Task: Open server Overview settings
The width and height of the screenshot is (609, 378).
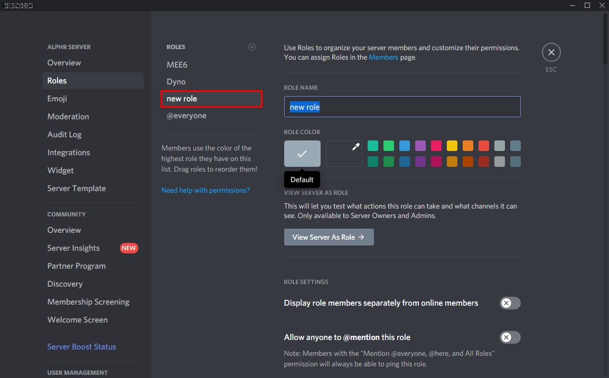Action: (93, 63)
